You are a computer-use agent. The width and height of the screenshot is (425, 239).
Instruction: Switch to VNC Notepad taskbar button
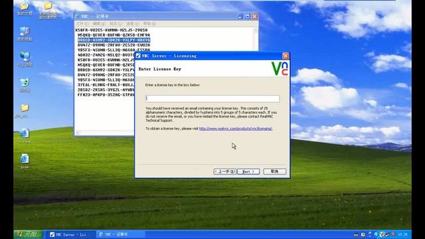pyautogui.click(x=121, y=234)
